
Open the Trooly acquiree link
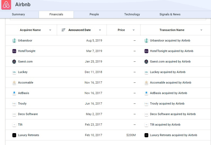[22, 104]
